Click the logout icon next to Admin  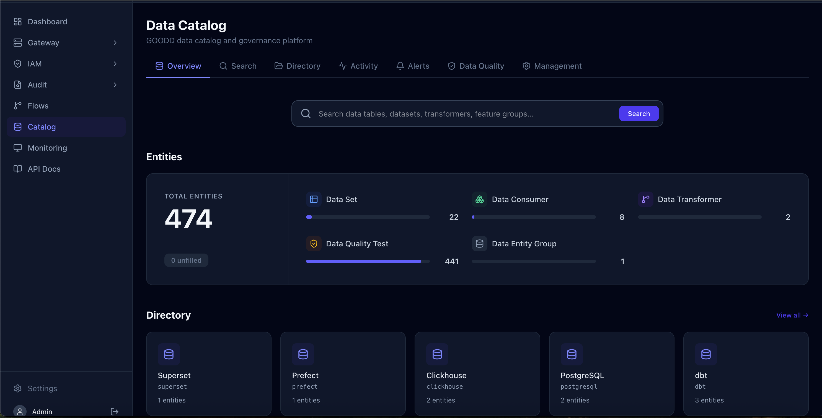point(114,411)
